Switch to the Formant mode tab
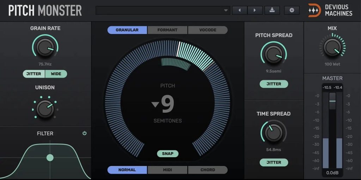This screenshot has width=361, height=180. click(x=167, y=30)
